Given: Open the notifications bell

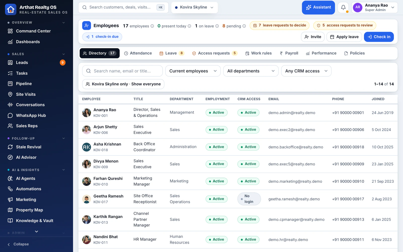Looking at the screenshot, I should click(343, 8).
